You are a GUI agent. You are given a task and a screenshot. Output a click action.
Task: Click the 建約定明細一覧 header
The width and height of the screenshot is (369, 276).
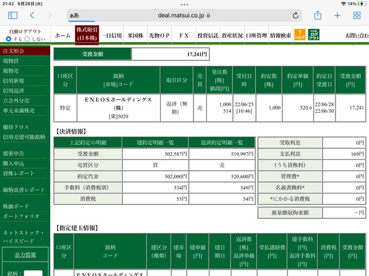click(x=155, y=143)
